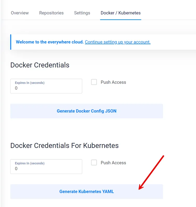This screenshot has width=196, height=207.
Task: Click the Welcome to the everywhere cloud text
Action: [50, 42]
